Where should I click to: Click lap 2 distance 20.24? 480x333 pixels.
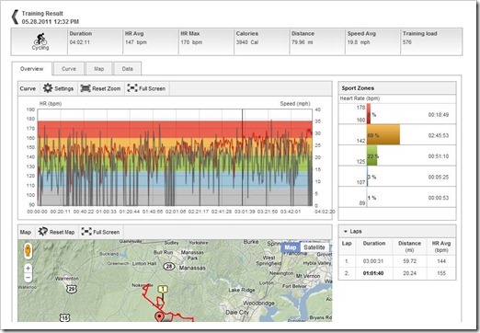click(x=409, y=273)
